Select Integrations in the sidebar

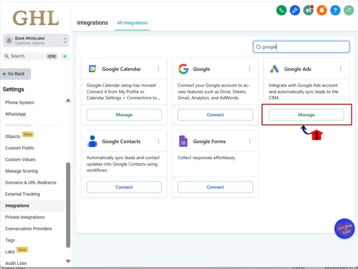(x=33, y=205)
